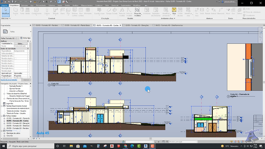Close the Propriedades panel
265x149 pixels.
pyautogui.click(x=30, y=25)
